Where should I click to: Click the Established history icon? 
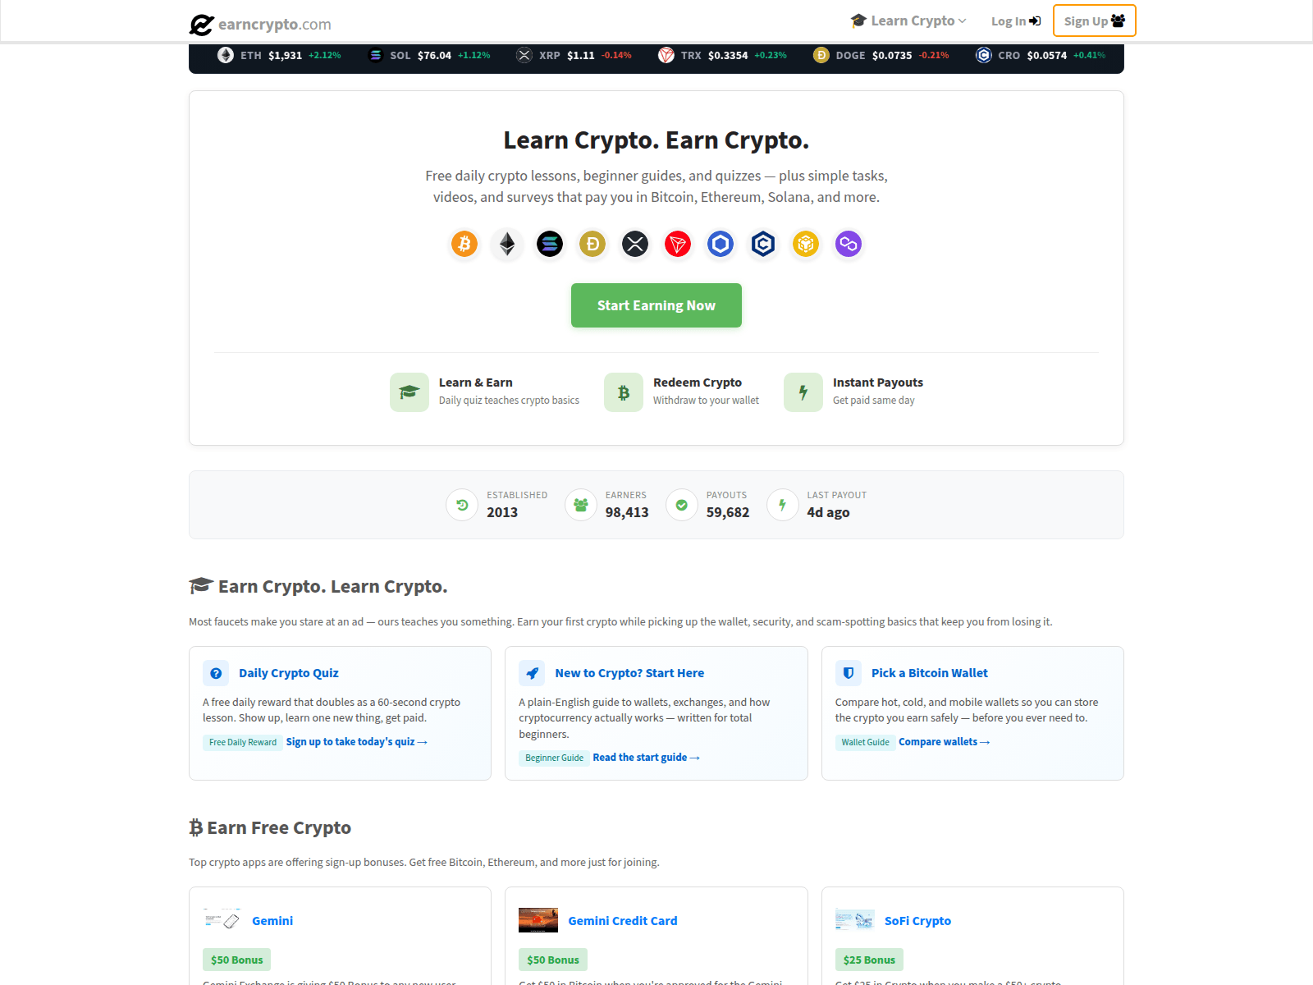tap(462, 505)
